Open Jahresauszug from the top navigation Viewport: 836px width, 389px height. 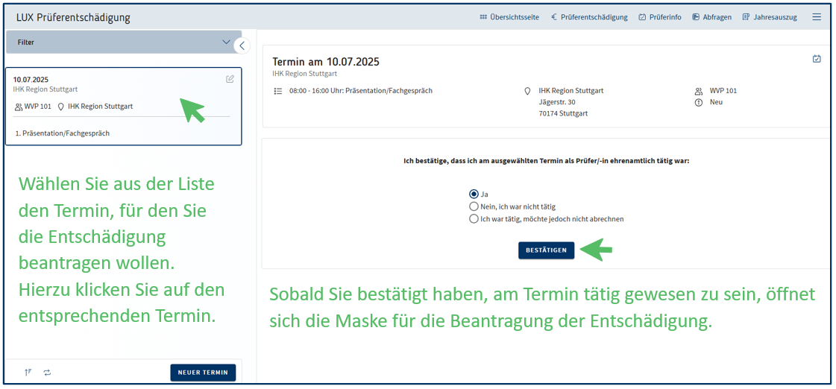point(770,17)
